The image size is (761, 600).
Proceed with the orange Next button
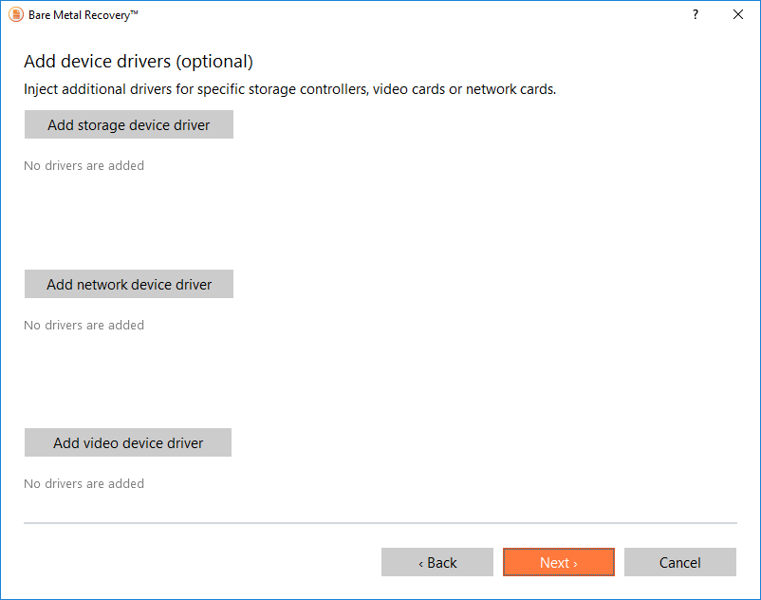[x=558, y=563]
